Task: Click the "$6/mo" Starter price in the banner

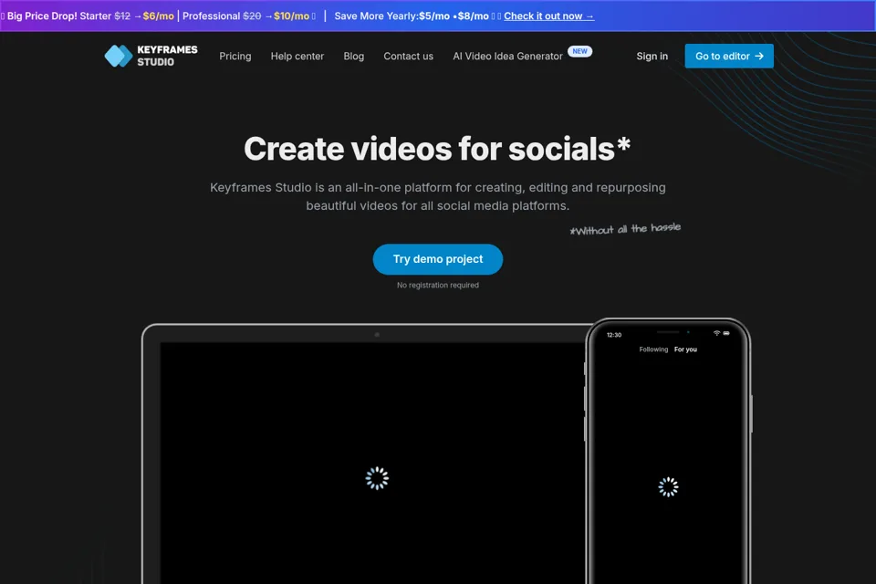Action: click(x=159, y=16)
